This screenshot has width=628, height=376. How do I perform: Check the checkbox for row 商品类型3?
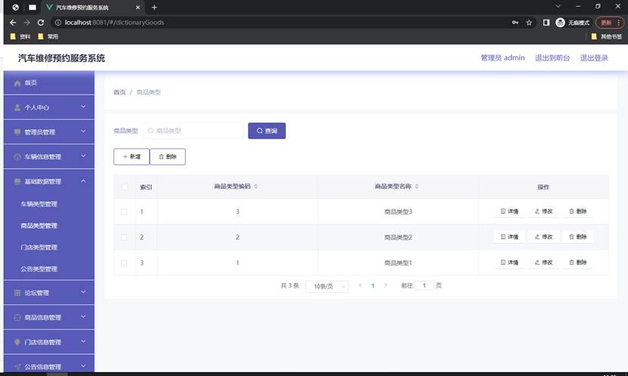click(x=124, y=212)
